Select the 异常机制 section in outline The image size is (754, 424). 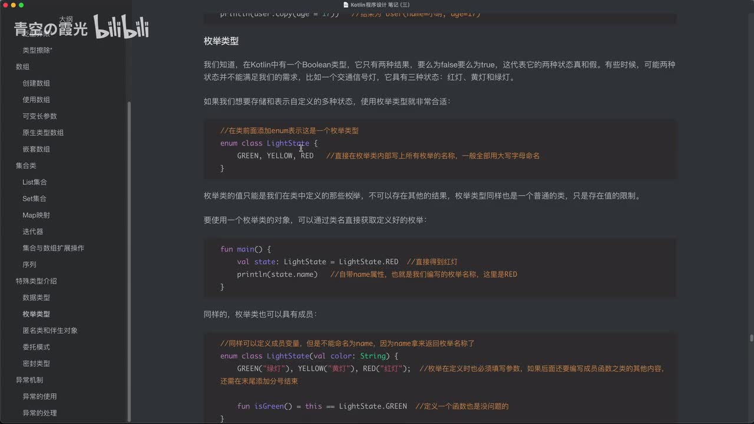coord(29,380)
